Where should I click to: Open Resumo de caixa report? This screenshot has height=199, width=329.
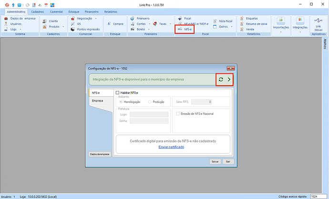pyautogui.click(x=256, y=23)
